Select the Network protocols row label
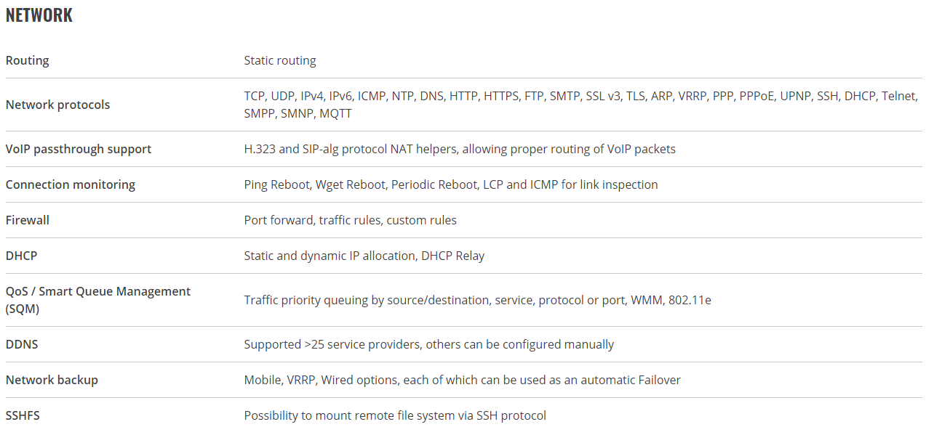 pyautogui.click(x=58, y=105)
